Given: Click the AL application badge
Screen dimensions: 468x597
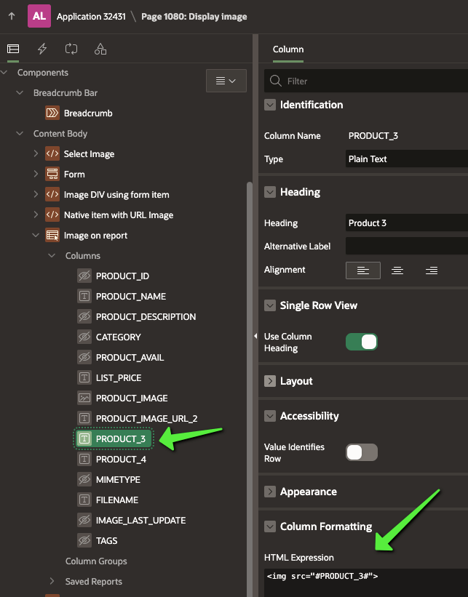Looking at the screenshot, I should [39, 16].
